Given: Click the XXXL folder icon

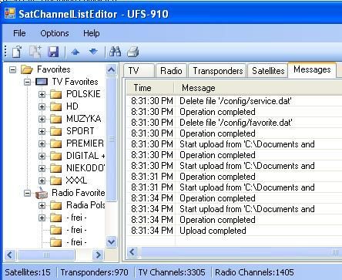Looking at the screenshot, I should (55, 180).
